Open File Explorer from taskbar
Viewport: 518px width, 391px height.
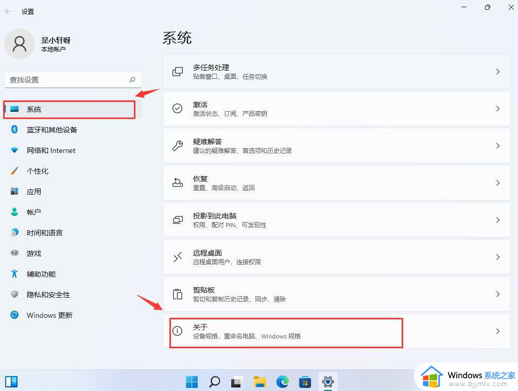pos(260,382)
